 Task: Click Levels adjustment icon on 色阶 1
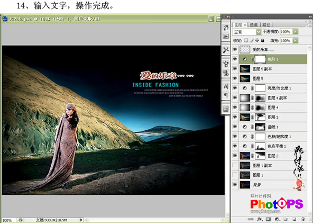coord(244,59)
